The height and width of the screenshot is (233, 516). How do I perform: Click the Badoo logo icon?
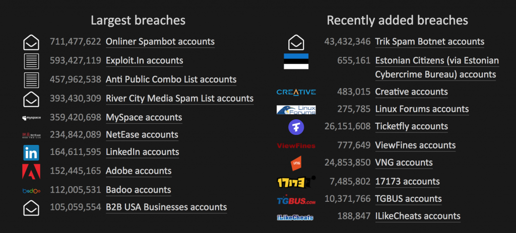(31, 191)
